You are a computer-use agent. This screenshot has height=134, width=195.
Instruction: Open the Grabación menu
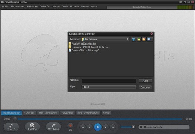(x=44, y=6)
